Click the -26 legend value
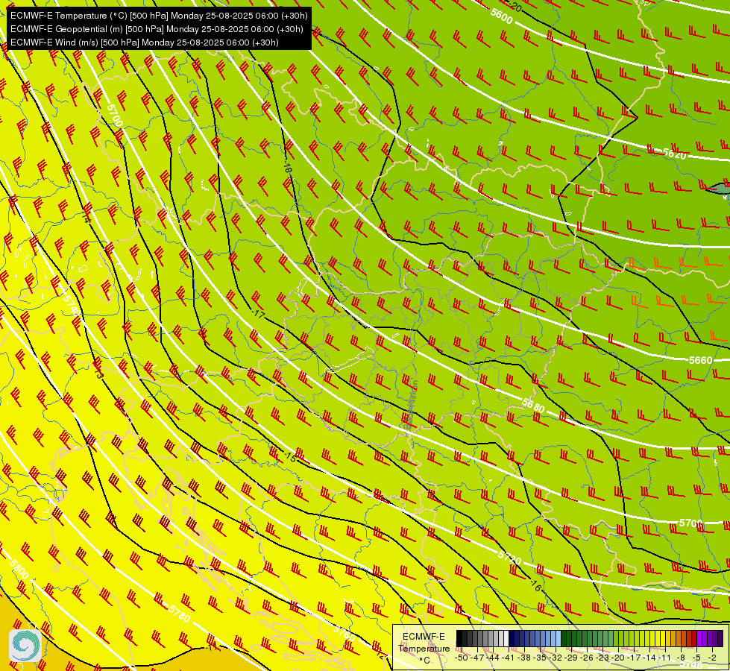 (588, 658)
